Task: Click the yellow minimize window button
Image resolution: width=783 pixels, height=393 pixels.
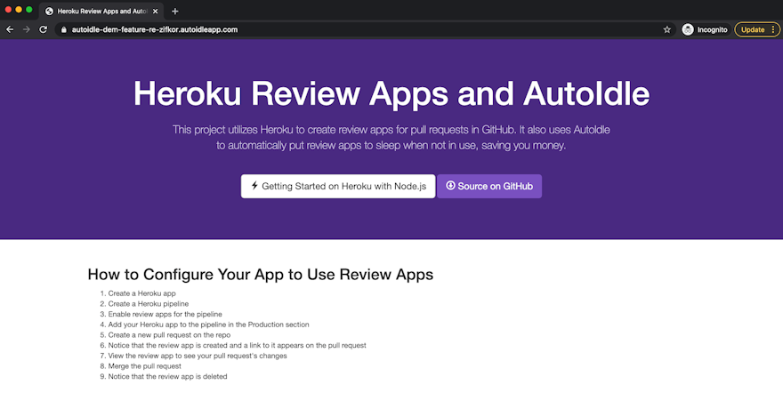Action: pyautogui.click(x=19, y=10)
